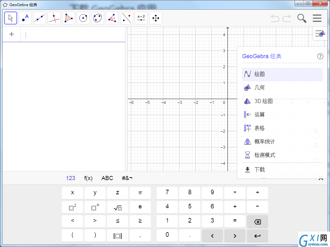Tap the comma key
Viewport: 330px width, 247px height.
coord(140,235)
